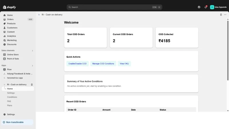Image resolution: width=229 pixels, height=129 pixels.
Task: Click the Content sidebar label
Action: [x=11, y=32]
